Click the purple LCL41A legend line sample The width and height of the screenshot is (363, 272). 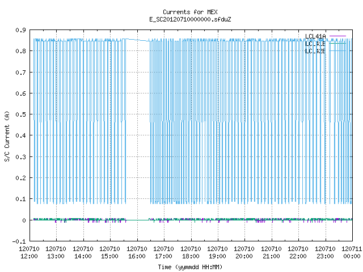337,36
